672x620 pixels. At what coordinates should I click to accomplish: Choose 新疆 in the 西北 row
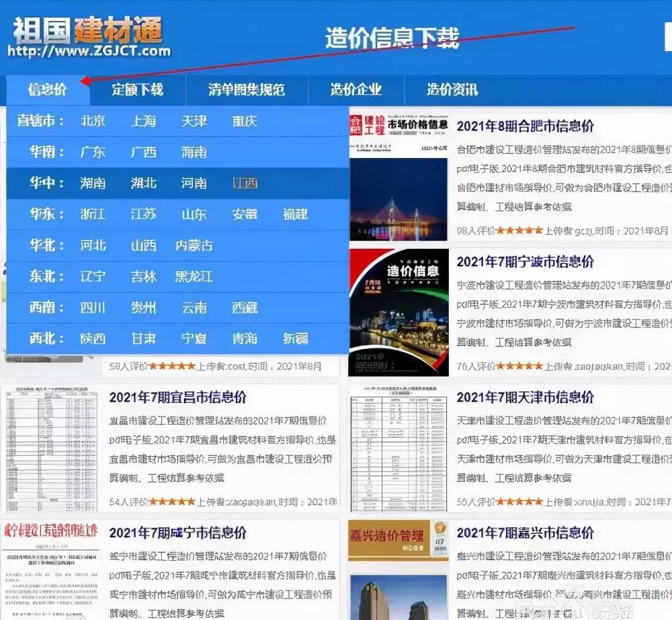tap(295, 338)
